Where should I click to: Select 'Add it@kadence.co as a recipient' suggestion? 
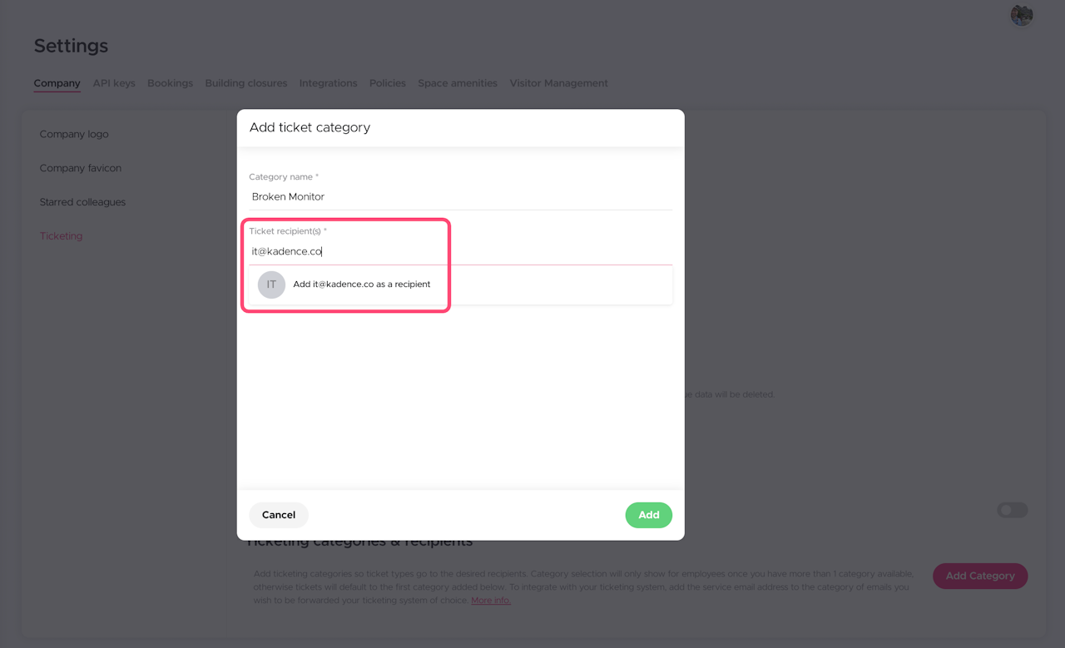point(362,284)
